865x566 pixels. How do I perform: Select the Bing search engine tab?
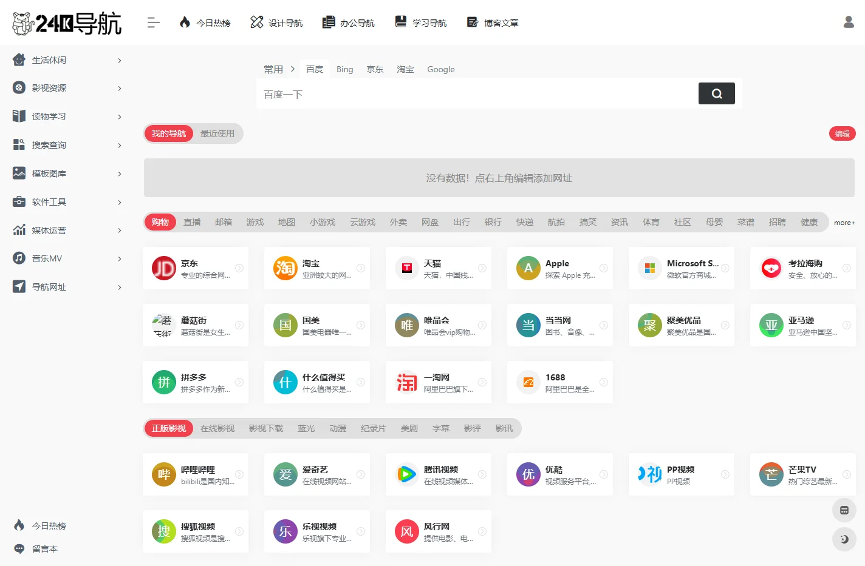tap(344, 69)
